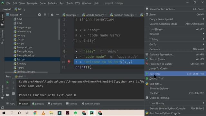Click Project panel vertical scrollbar

tap(59, 29)
